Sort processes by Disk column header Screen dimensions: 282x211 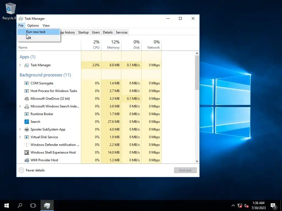131,45
